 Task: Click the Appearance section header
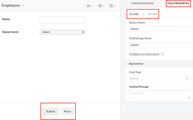tap(136, 64)
